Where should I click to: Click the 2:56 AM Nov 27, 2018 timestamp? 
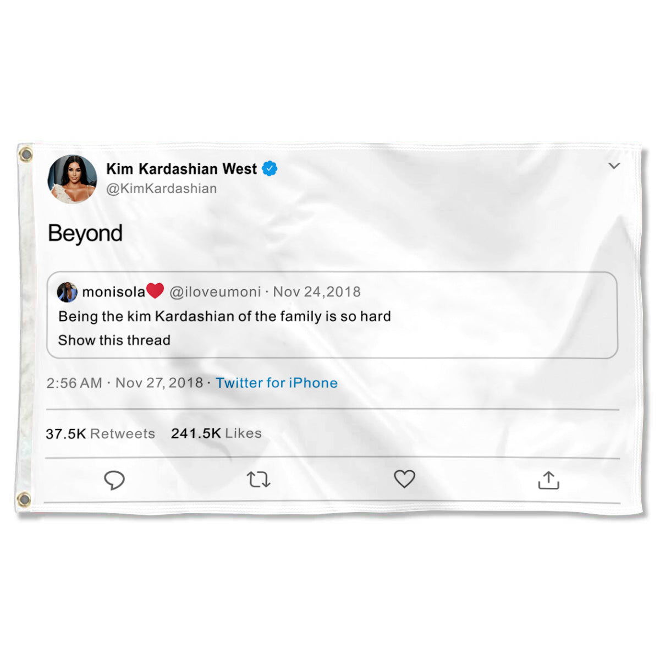pyautogui.click(x=125, y=383)
